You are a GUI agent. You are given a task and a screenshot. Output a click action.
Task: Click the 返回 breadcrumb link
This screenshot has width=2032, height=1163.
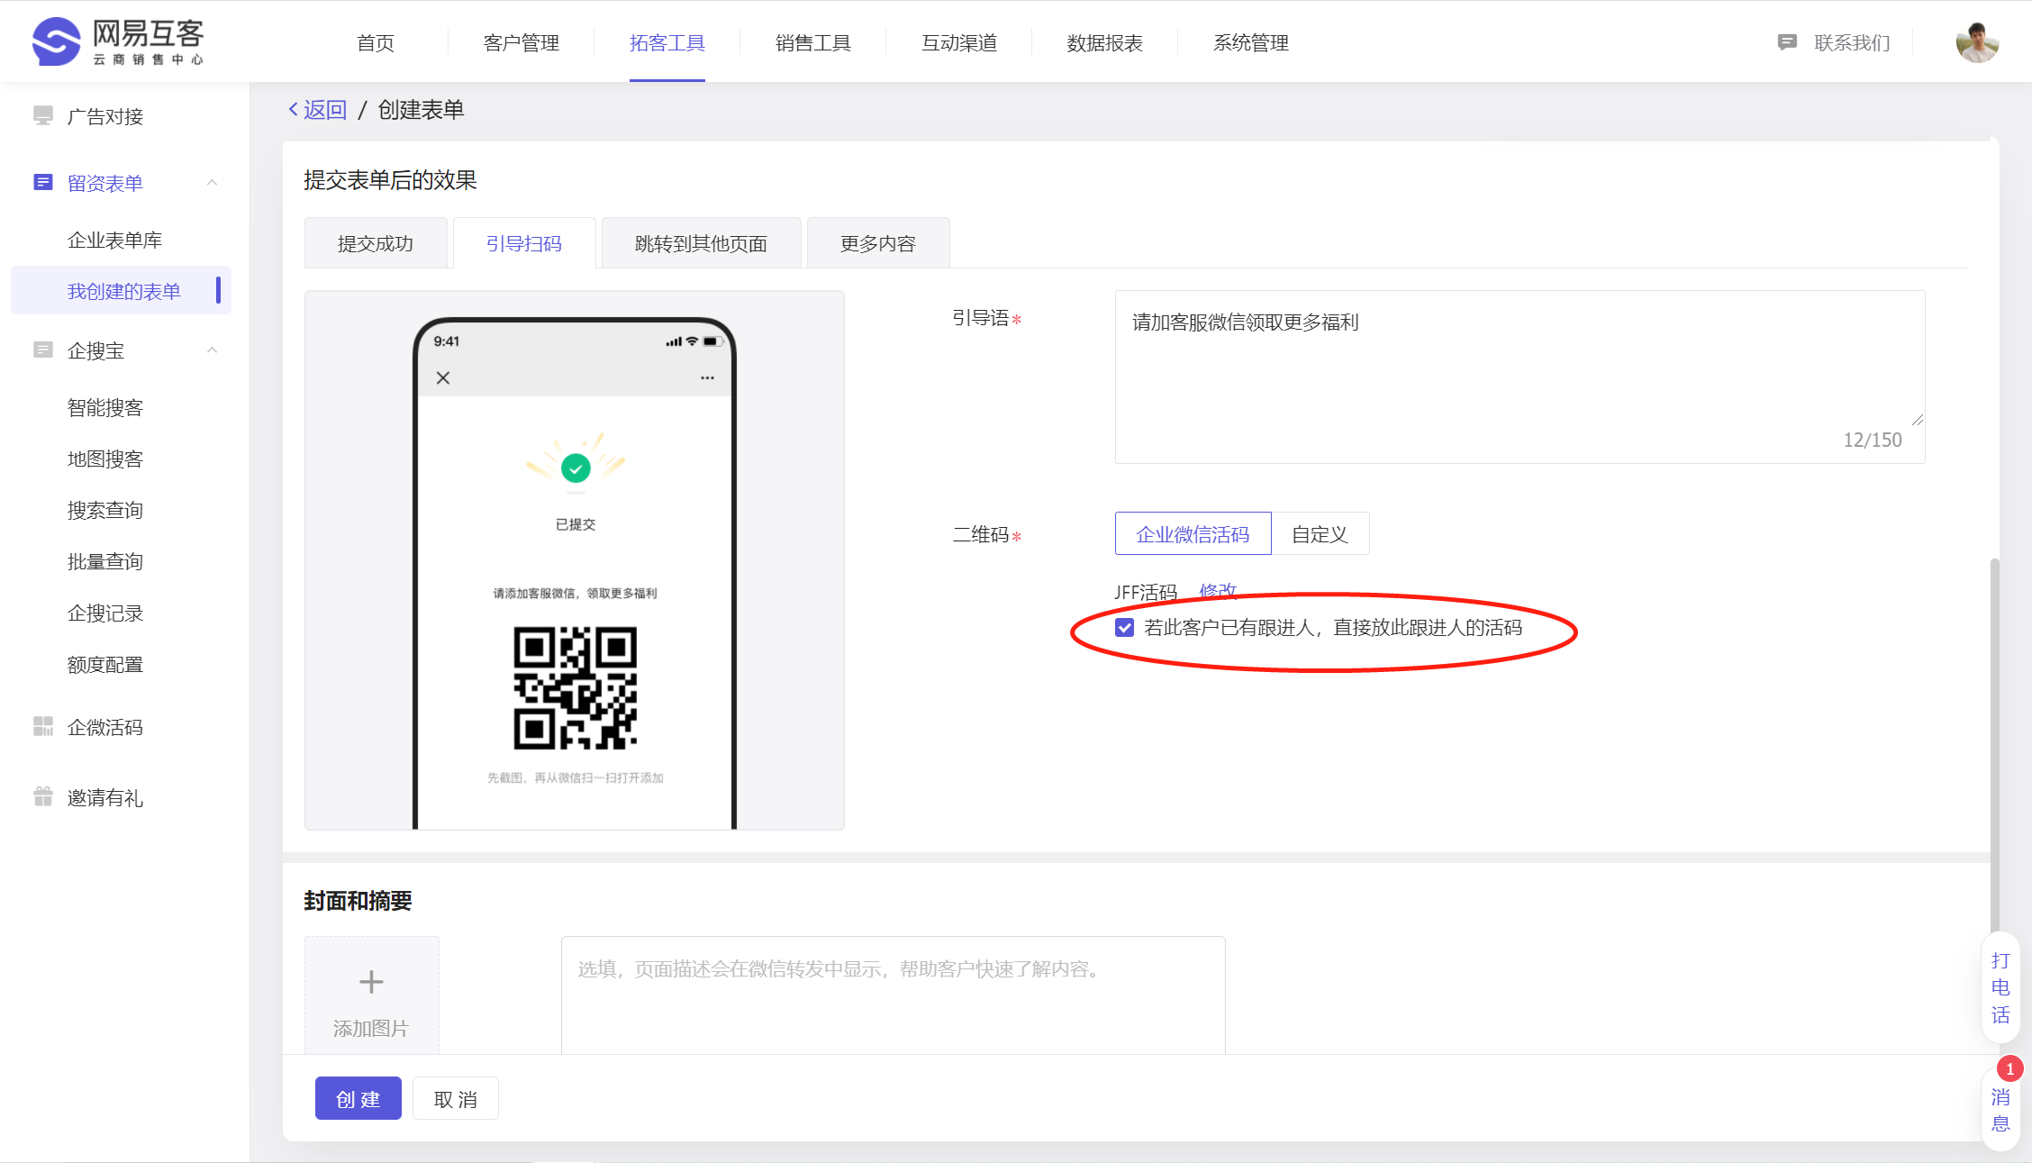(x=325, y=109)
